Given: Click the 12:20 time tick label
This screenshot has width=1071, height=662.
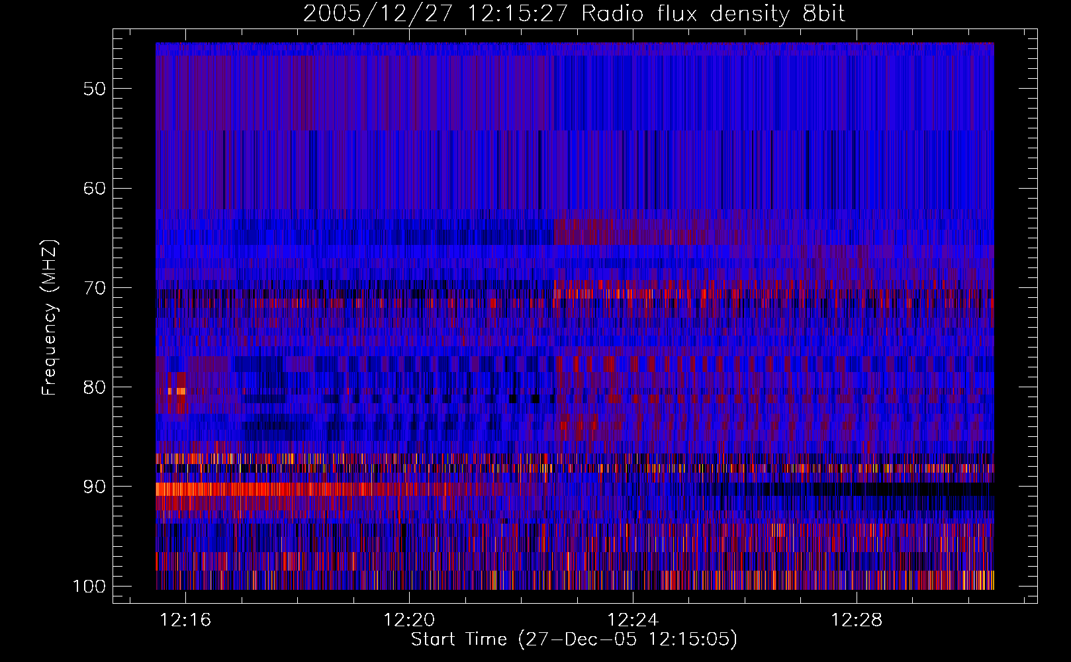Looking at the screenshot, I should point(410,620).
